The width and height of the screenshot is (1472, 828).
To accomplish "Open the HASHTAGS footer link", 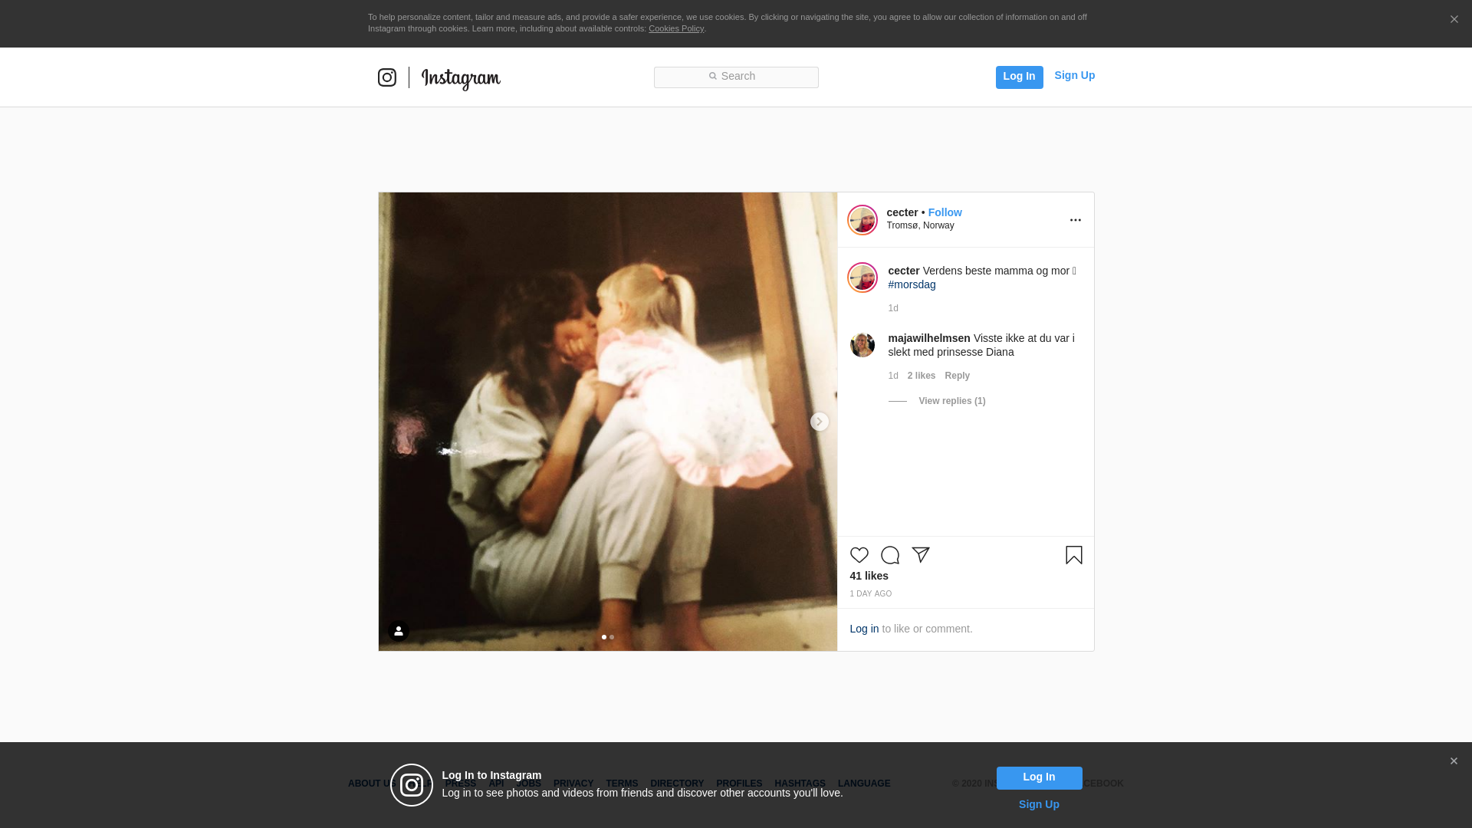I will click(x=799, y=784).
